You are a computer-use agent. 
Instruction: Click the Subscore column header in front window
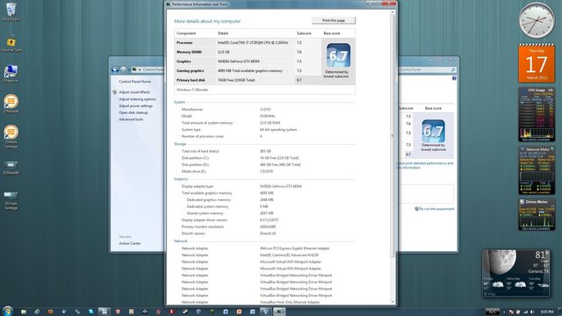click(x=304, y=33)
